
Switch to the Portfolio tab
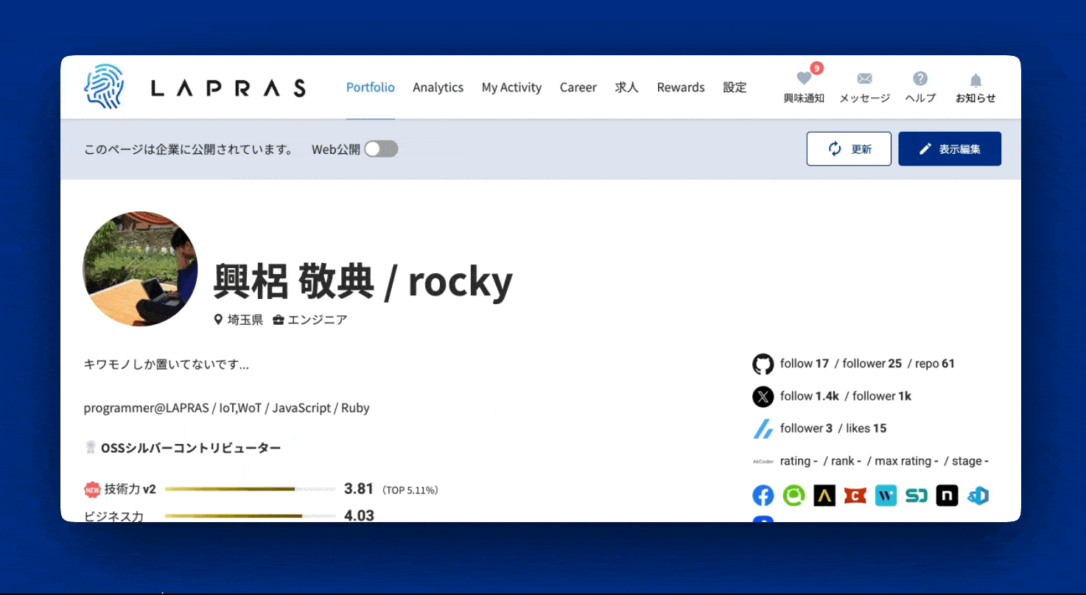(371, 87)
